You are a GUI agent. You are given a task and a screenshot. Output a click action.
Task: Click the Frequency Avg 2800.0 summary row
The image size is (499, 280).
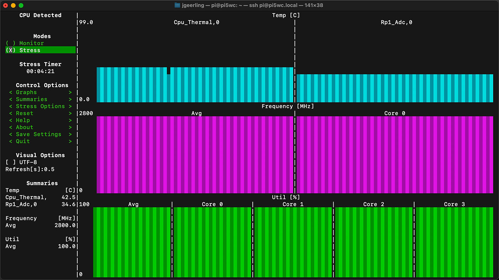[40, 225]
